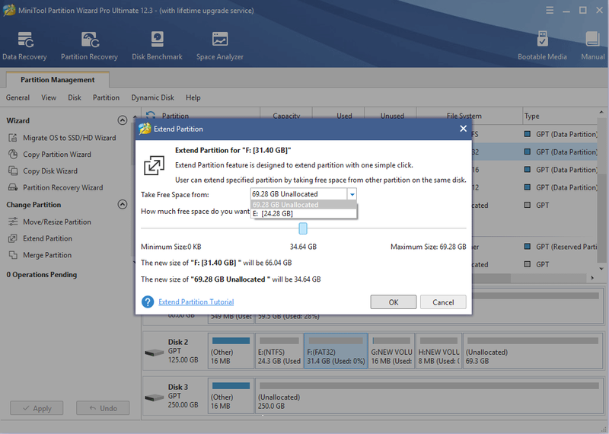The height and width of the screenshot is (434, 609).
Task: Open the Partition menu
Action: click(106, 97)
